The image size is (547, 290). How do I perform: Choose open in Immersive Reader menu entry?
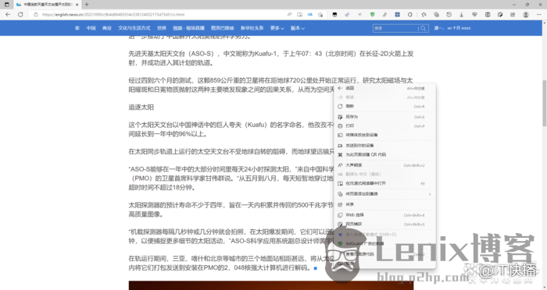384,183
